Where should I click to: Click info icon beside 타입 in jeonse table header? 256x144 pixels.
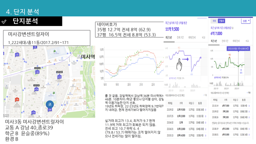pyautogui.click(x=237, y=100)
